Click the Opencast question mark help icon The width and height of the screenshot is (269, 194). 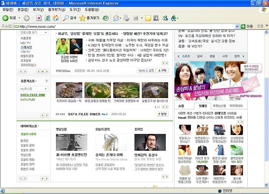click(x=46, y=81)
